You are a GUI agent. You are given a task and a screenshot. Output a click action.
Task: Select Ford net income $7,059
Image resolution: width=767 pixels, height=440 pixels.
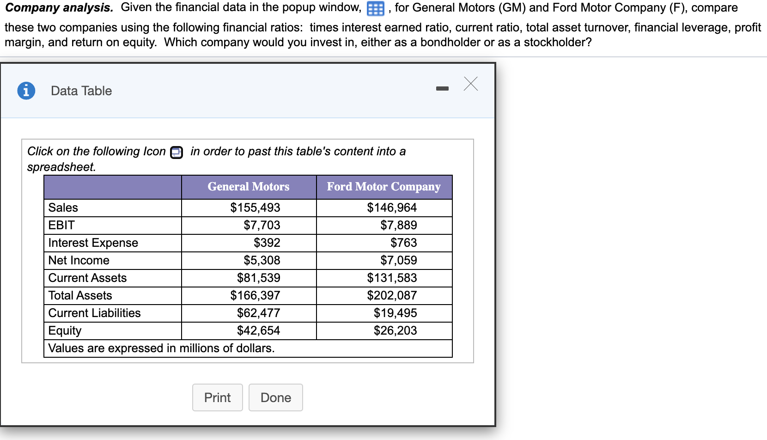click(x=399, y=260)
